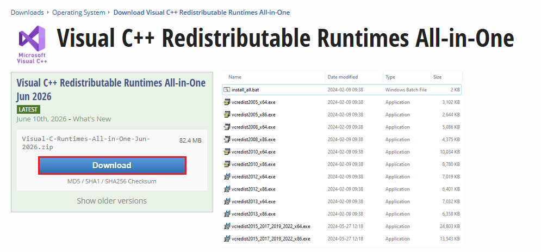Select the vcredist2010_x86.exe file name
Image resolution: width=541 pixels, height=252 pixels.
(253, 164)
